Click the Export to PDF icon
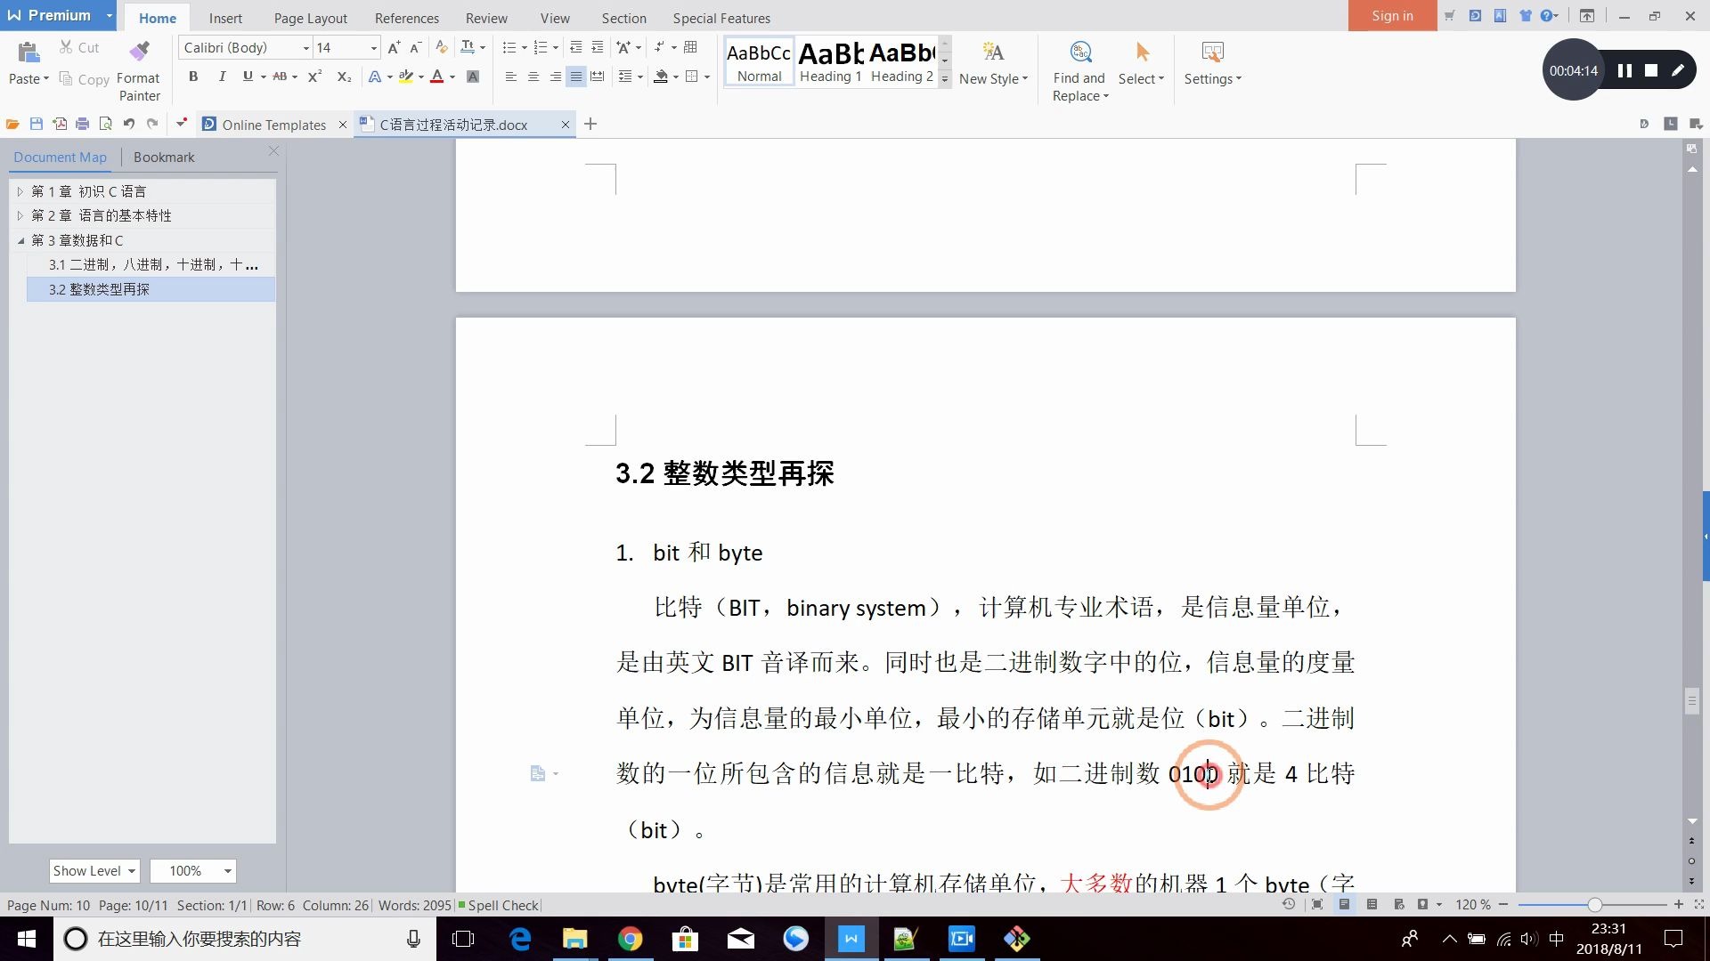This screenshot has width=1710, height=961. [x=60, y=125]
